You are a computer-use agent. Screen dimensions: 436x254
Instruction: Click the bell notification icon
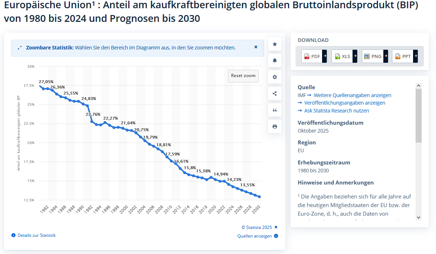275,61
